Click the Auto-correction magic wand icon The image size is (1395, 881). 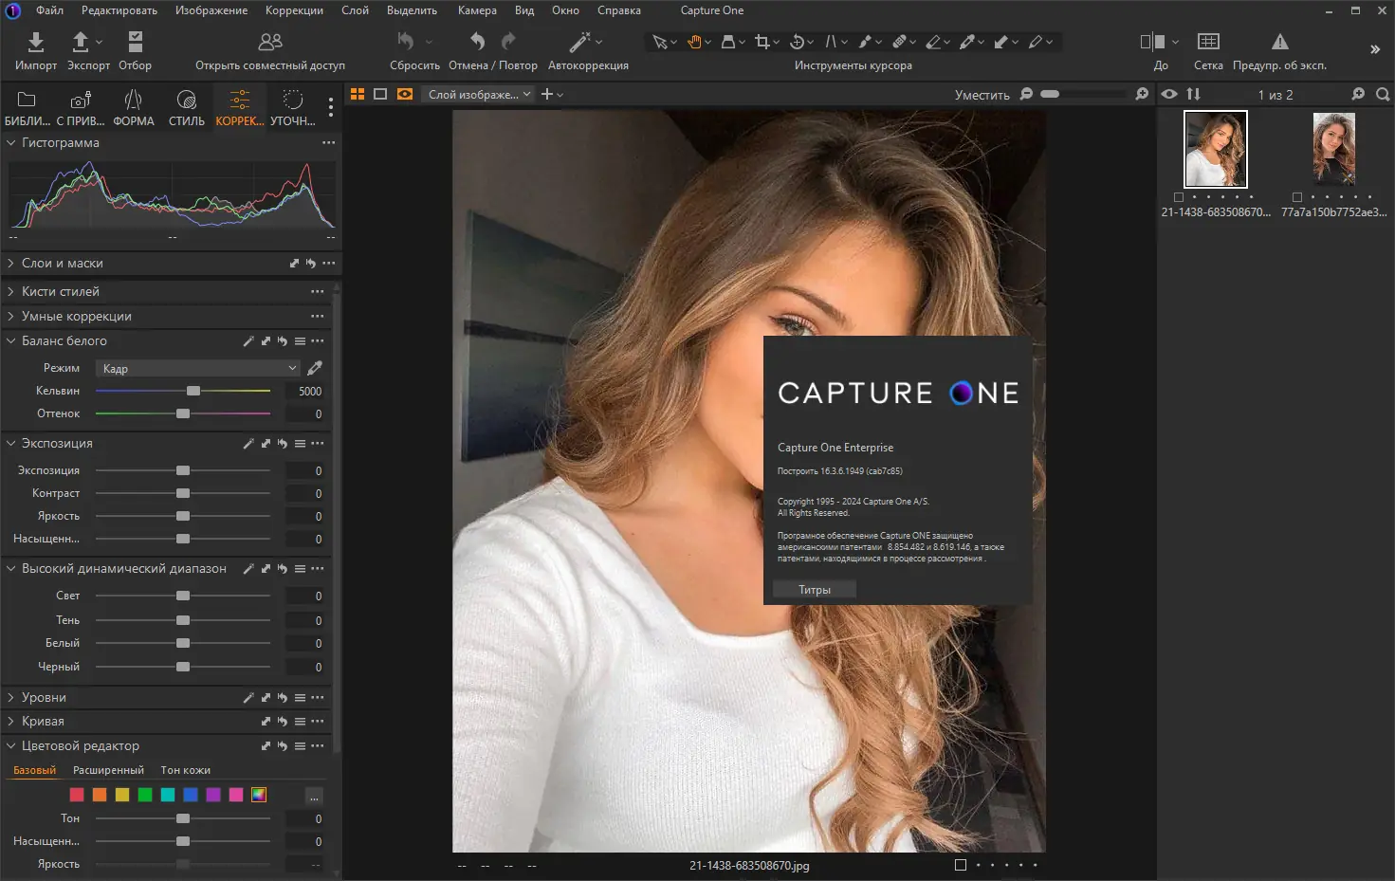[x=579, y=42]
